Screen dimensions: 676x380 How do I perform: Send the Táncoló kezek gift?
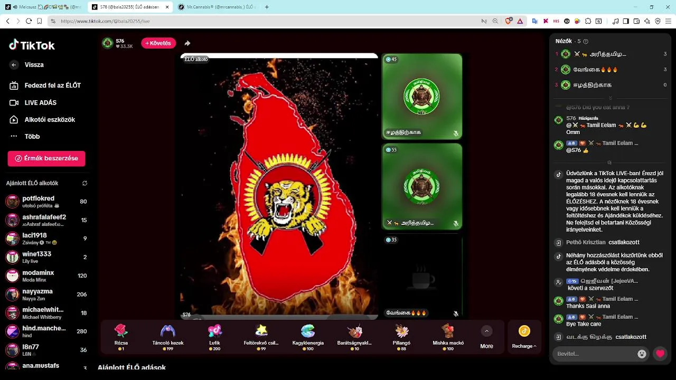pos(168,337)
